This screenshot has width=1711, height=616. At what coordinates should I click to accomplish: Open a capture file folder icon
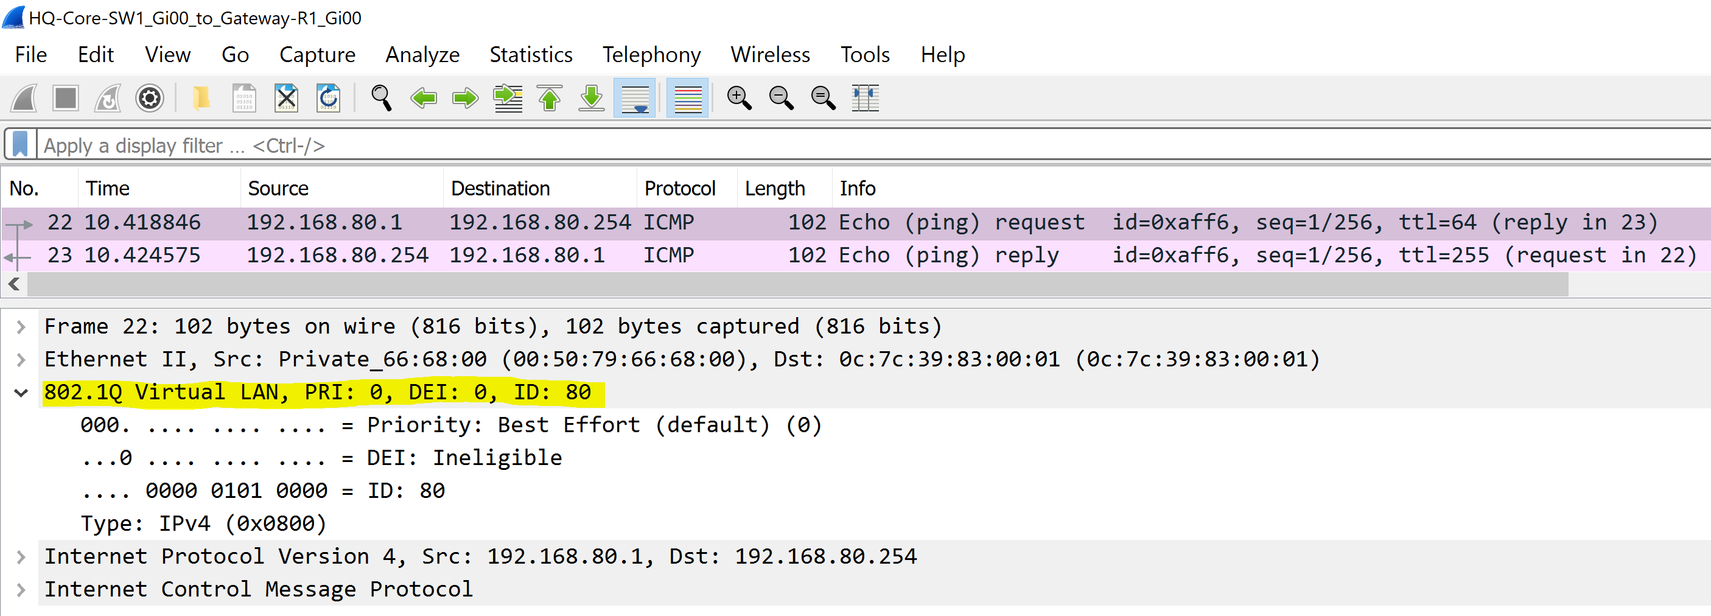pos(201,99)
